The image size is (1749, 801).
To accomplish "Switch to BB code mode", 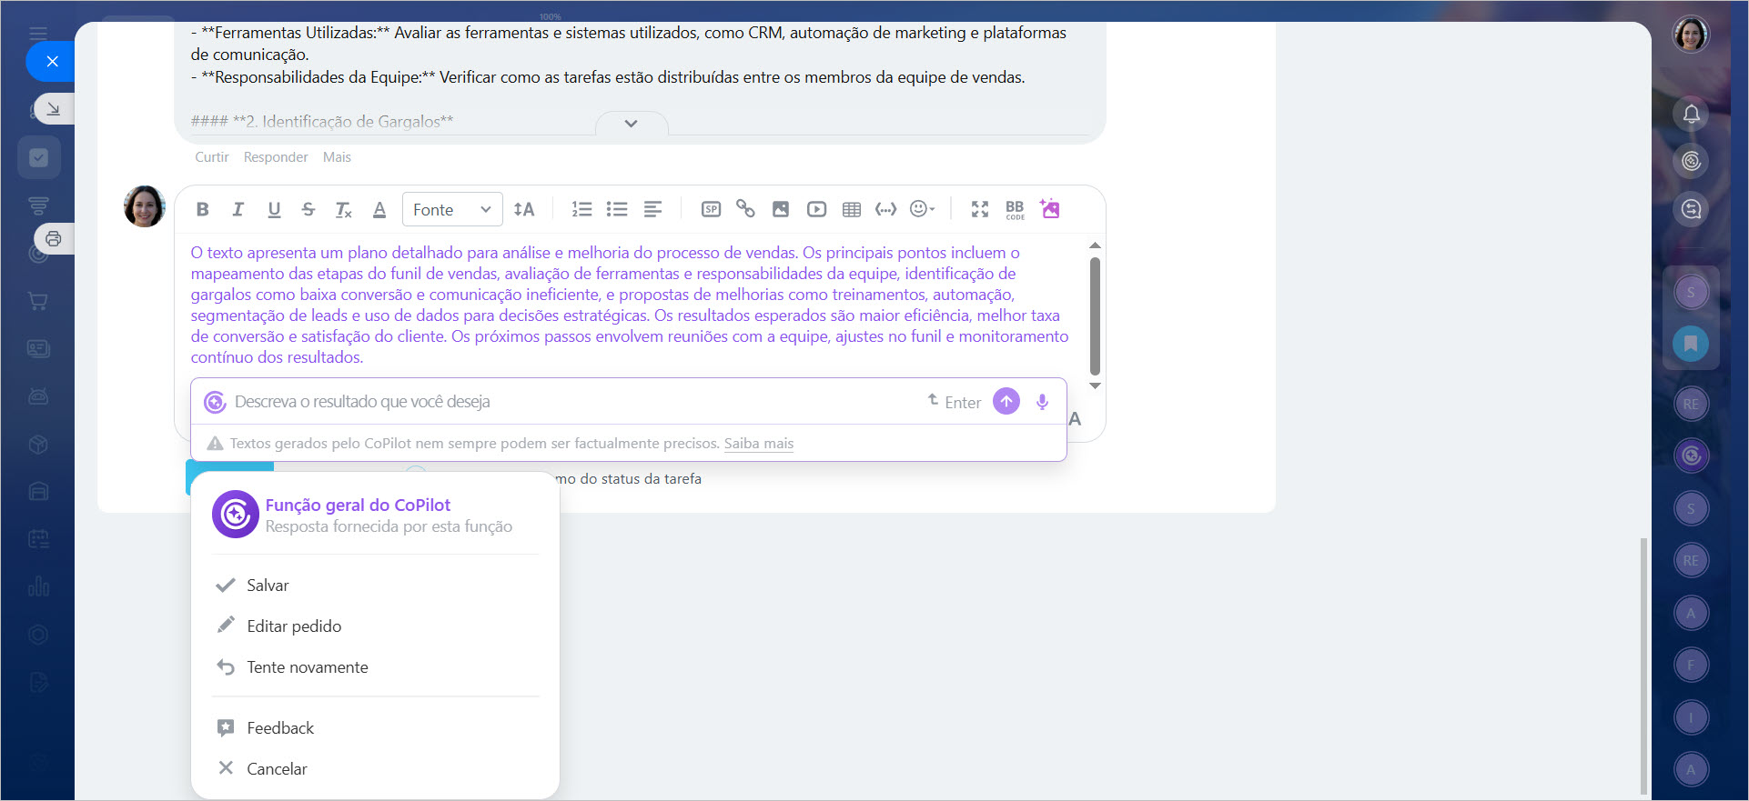I will point(1015,209).
